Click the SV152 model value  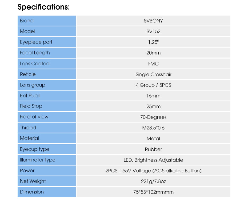point(153,31)
